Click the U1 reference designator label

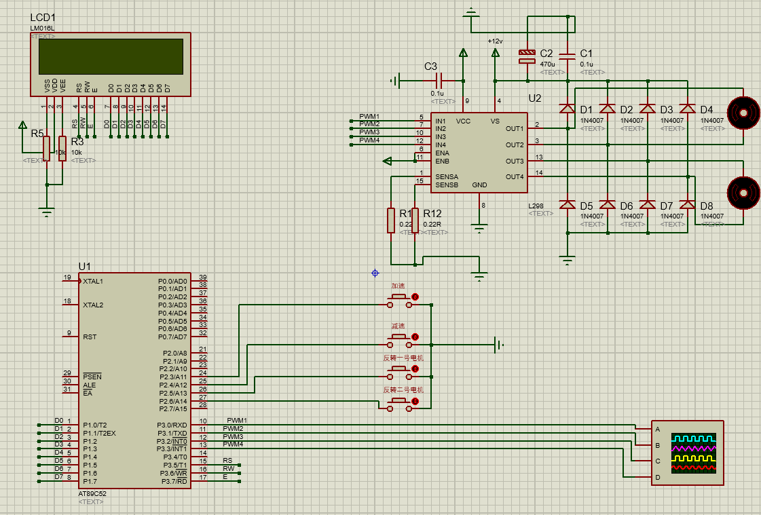pyautogui.click(x=84, y=266)
